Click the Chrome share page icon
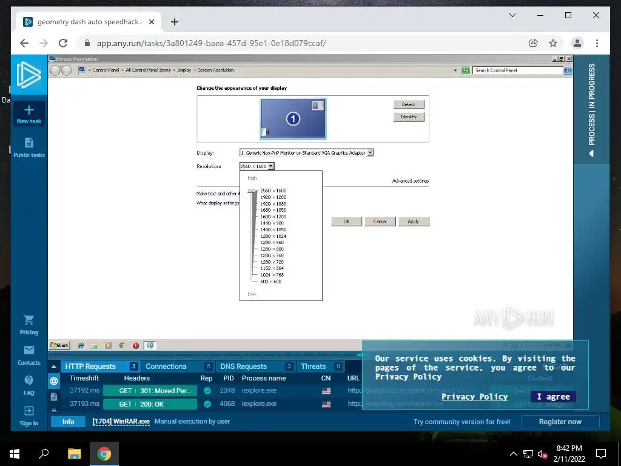621x466 pixels. point(534,43)
